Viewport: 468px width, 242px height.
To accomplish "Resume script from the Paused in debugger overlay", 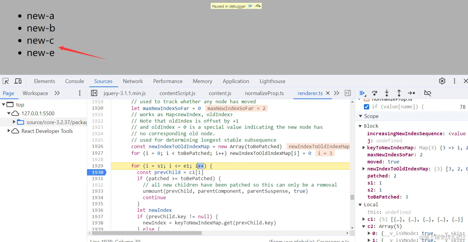I will 250,6.
